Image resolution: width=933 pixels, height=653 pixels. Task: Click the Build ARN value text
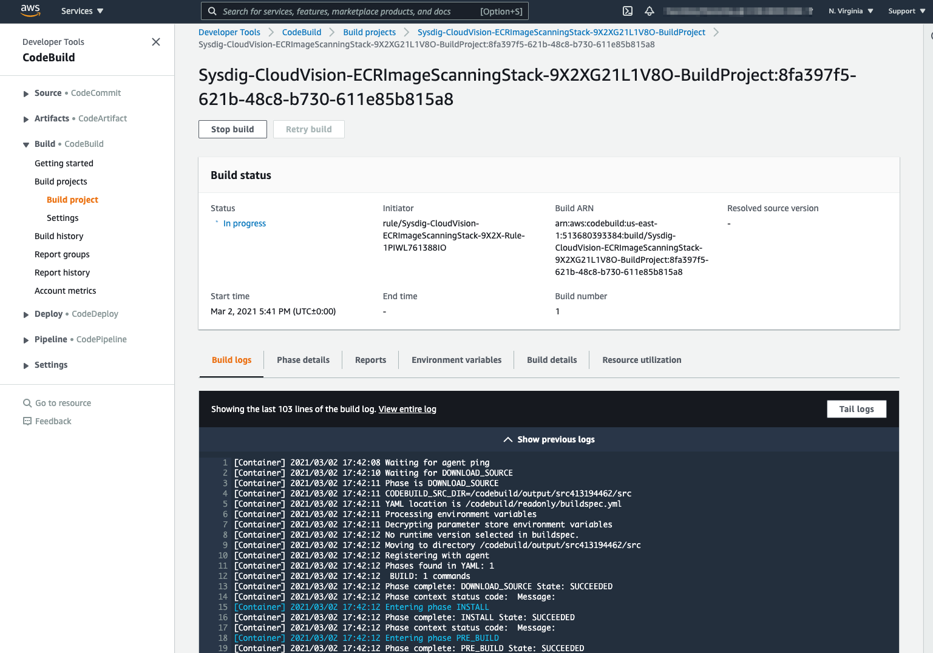(x=631, y=248)
